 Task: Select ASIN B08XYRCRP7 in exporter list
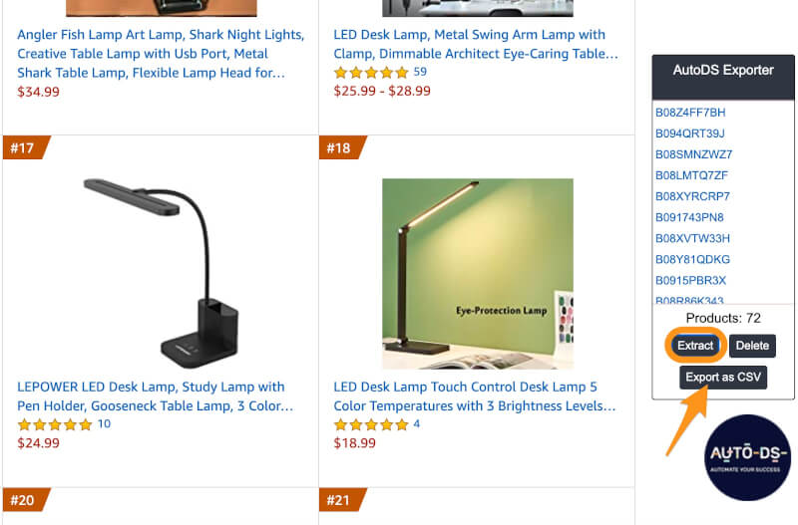pyautogui.click(x=692, y=196)
